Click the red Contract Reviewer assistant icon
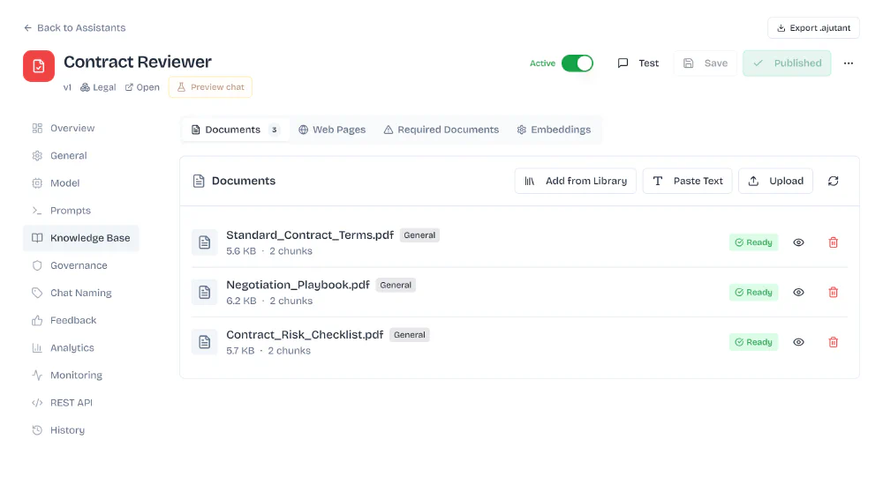Image resolution: width=883 pixels, height=484 pixels. point(39,66)
